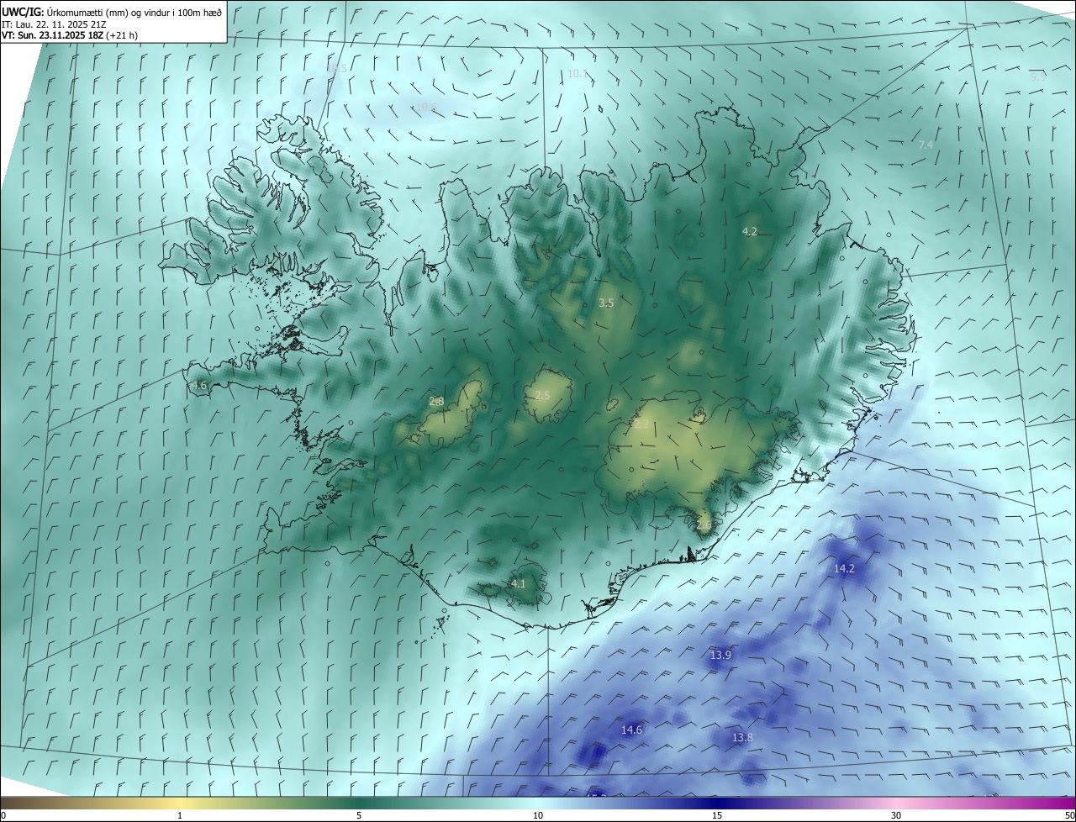Click the 3.5 value label in north-central Iceland
Screen dimensions: 1076x822
[x=606, y=303]
